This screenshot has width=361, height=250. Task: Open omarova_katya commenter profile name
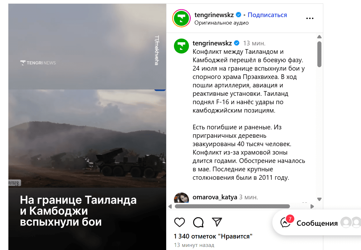pos(215,197)
